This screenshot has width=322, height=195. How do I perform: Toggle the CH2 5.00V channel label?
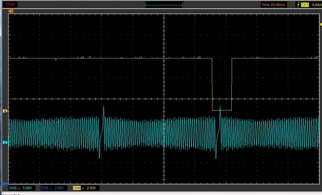point(20,188)
